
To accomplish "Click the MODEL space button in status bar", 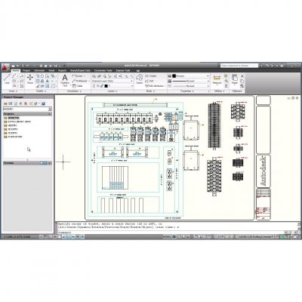I will 167,237.
